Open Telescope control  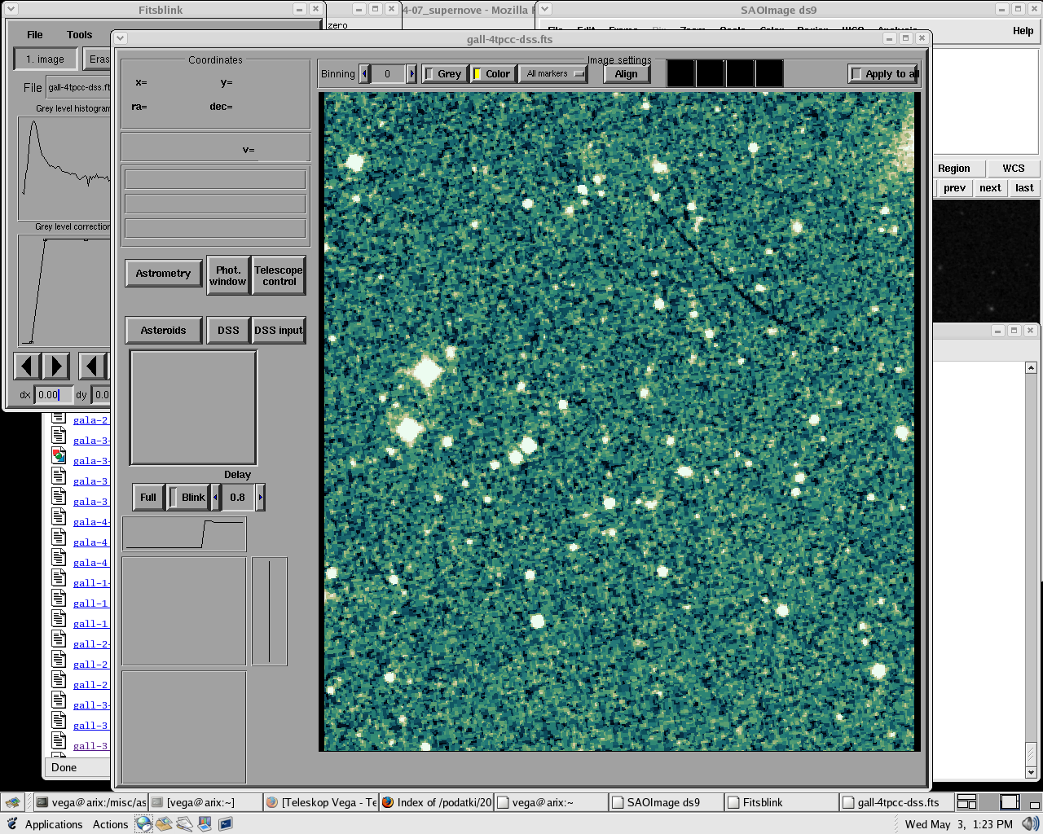click(279, 275)
